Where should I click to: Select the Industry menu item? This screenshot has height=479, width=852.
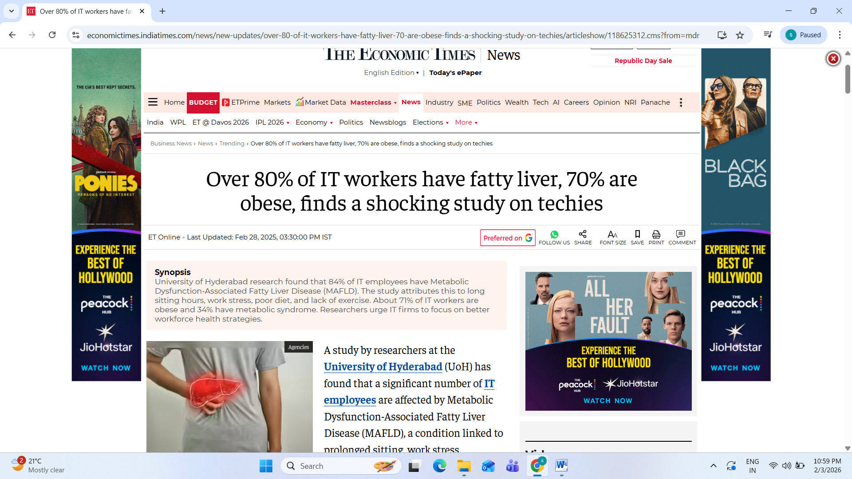tap(439, 102)
